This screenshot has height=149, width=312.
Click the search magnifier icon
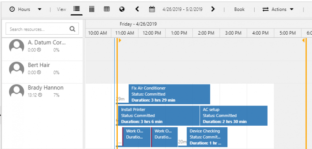coord(73,29)
